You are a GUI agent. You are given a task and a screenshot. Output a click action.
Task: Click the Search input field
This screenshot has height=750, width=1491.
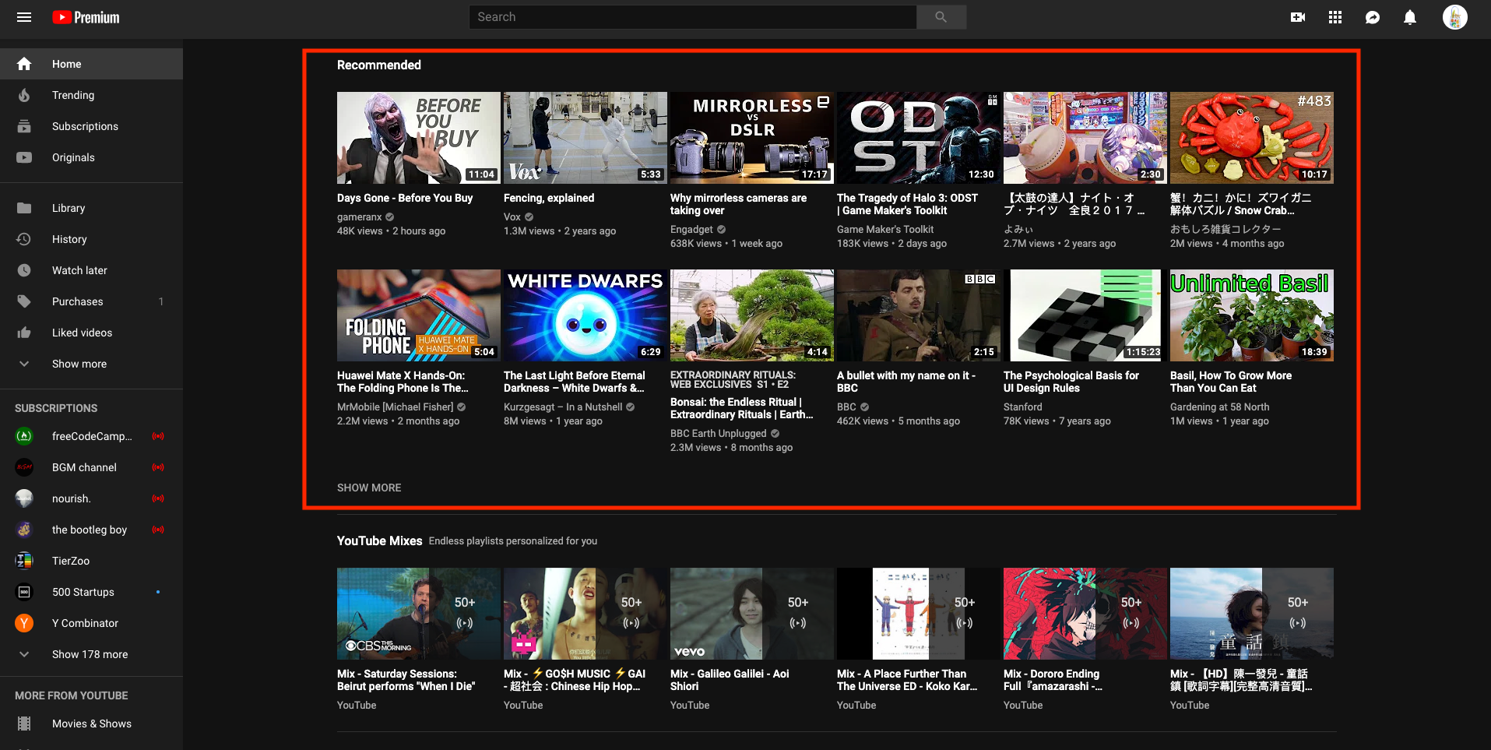click(692, 17)
